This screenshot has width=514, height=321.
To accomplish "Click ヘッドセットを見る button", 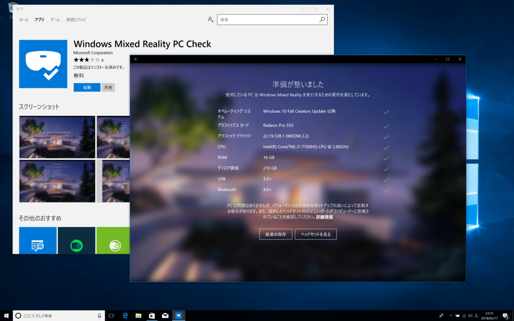I will tap(316, 234).
